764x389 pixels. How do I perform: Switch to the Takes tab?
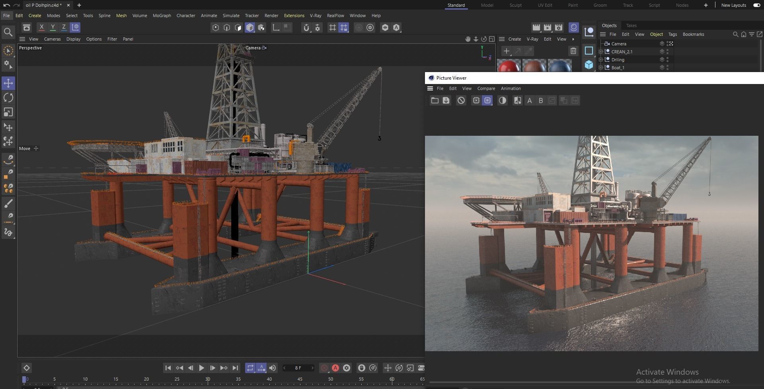pos(631,25)
